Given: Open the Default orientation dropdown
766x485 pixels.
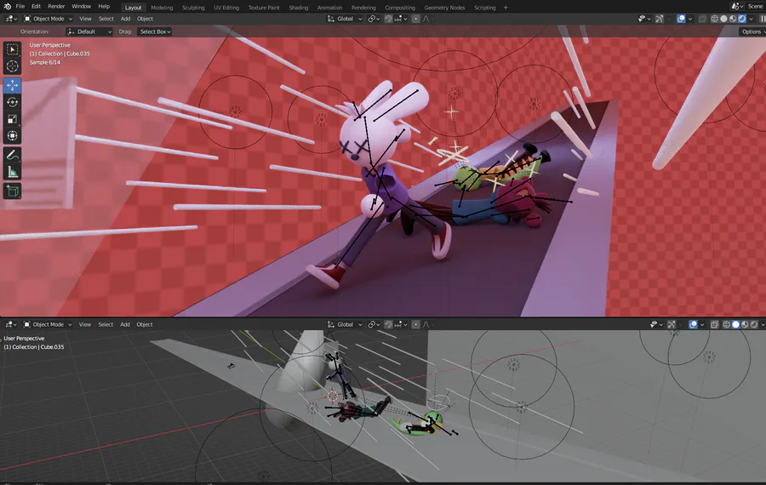Looking at the screenshot, I should coord(89,31).
